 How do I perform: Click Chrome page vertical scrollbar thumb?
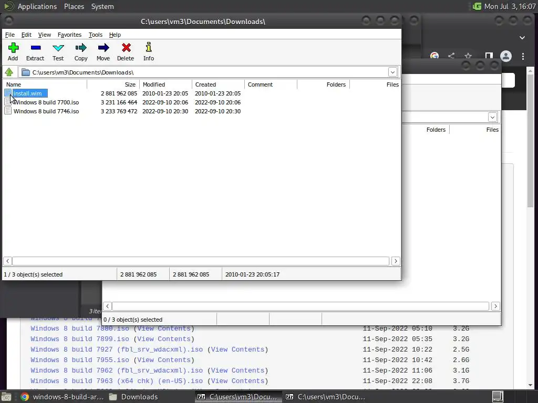[x=530, y=141]
